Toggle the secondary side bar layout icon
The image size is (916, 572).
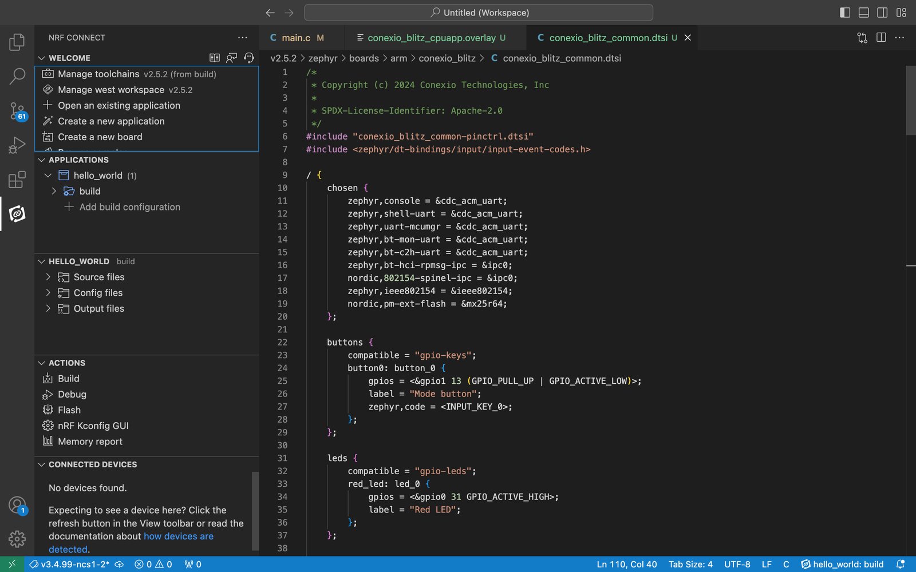882,13
